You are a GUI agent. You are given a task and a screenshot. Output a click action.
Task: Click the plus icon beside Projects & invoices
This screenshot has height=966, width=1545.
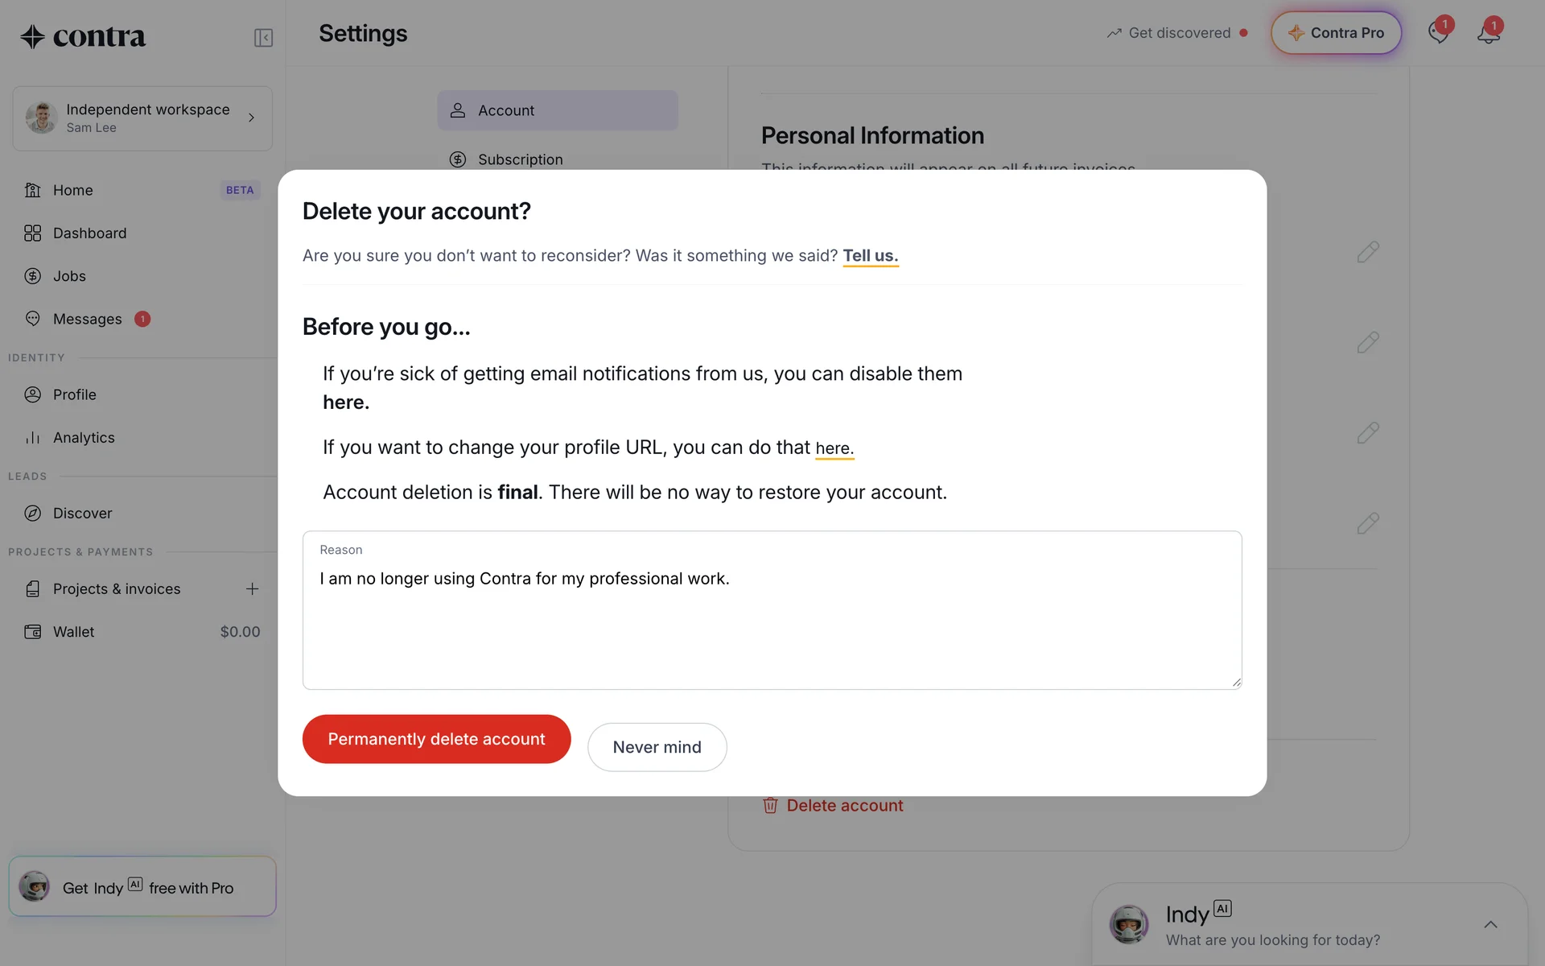[252, 589]
